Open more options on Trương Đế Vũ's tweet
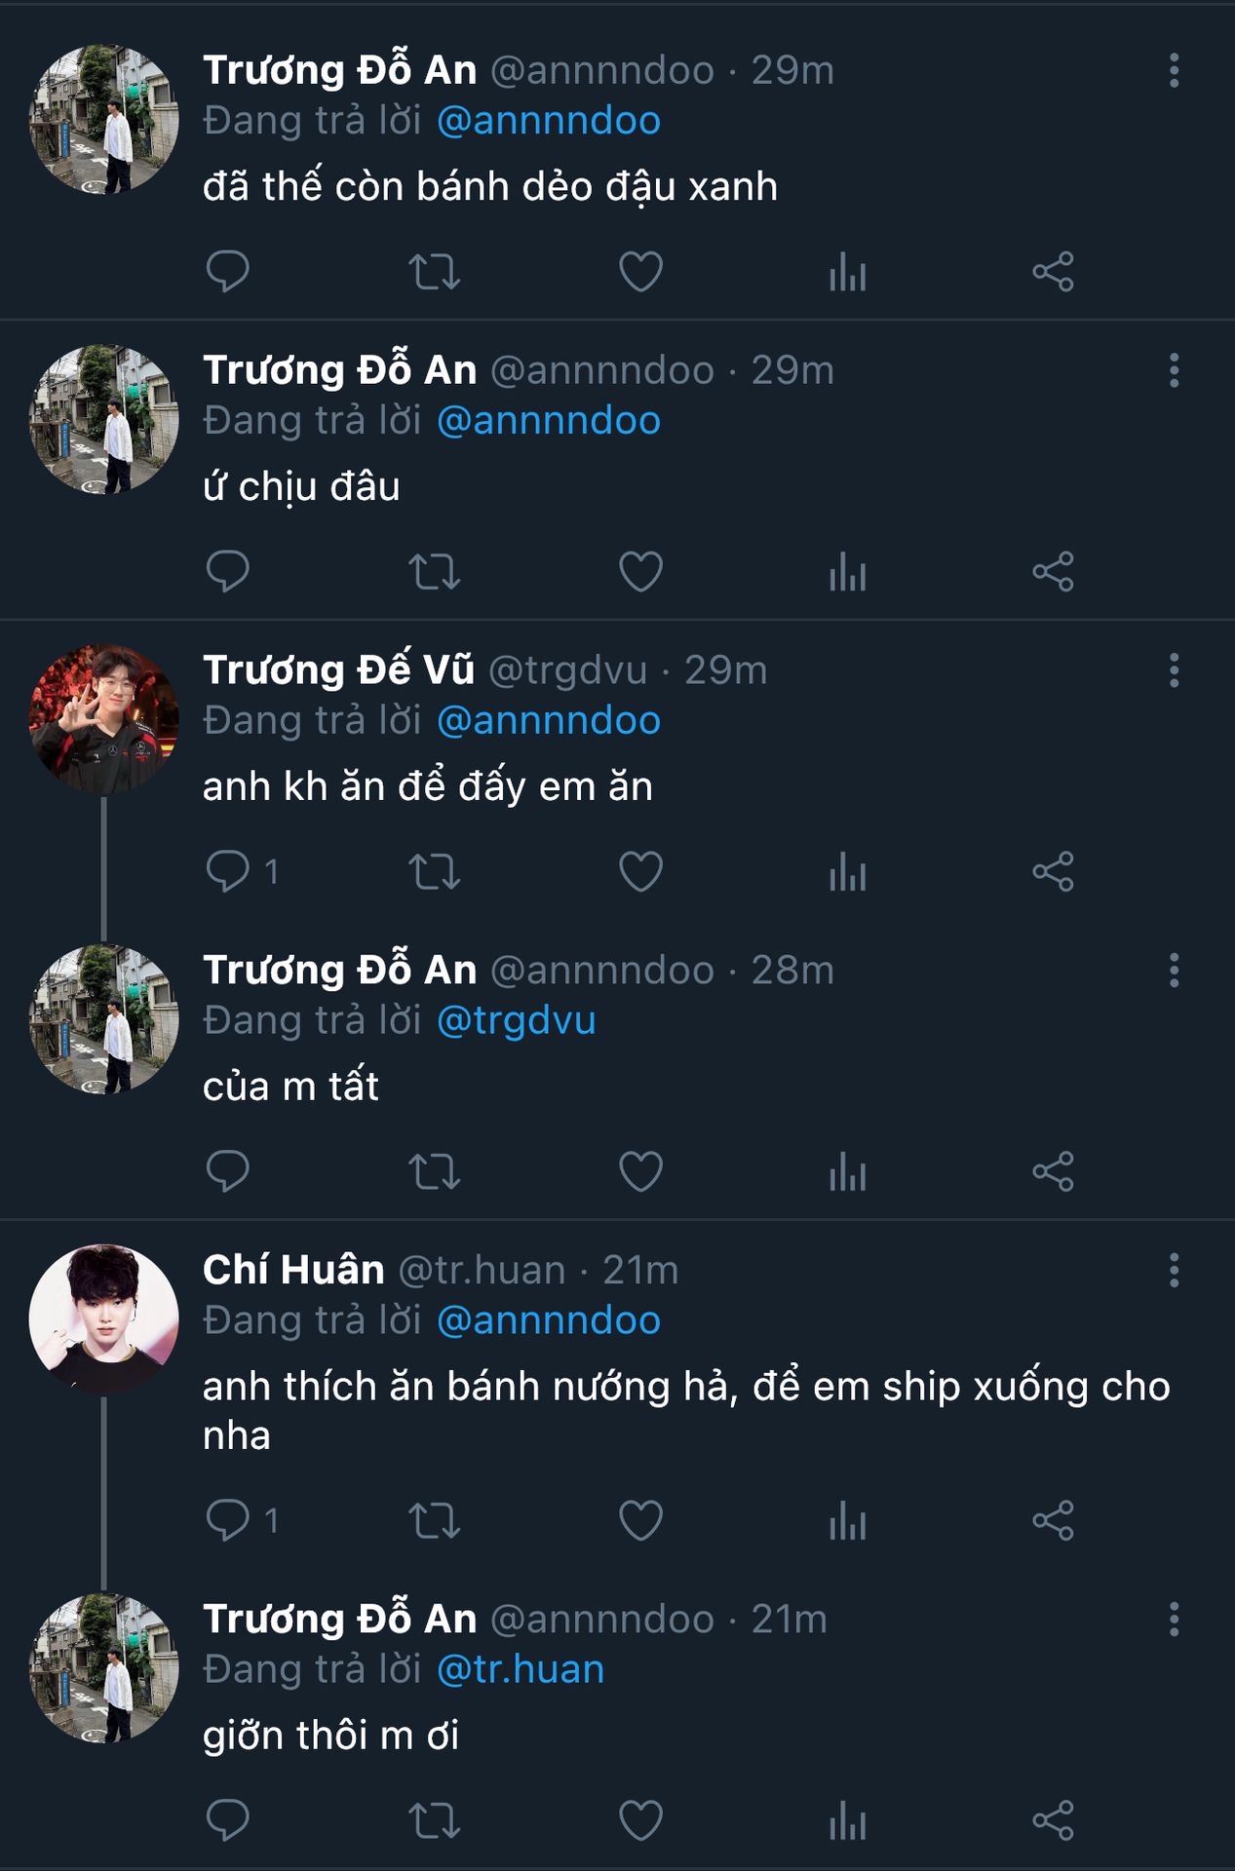Screen dimensions: 1235x1871 coord(1174,670)
